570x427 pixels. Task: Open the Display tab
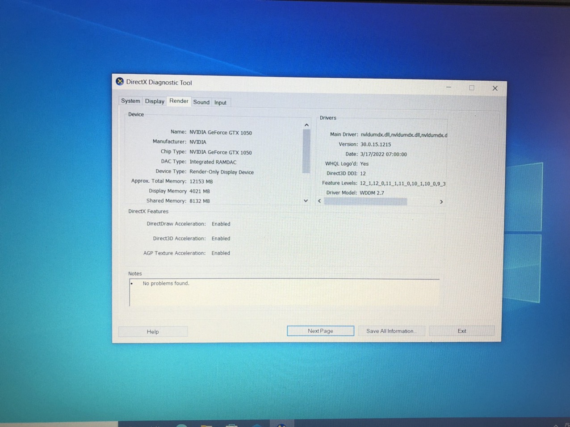(155, 101)
